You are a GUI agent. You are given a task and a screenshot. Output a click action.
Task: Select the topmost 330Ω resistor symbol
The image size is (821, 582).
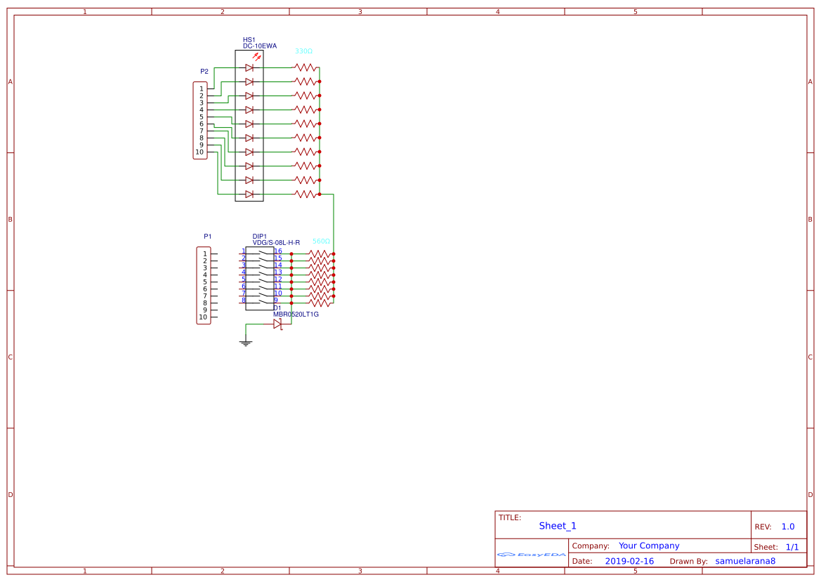click(x=304, y=67)
